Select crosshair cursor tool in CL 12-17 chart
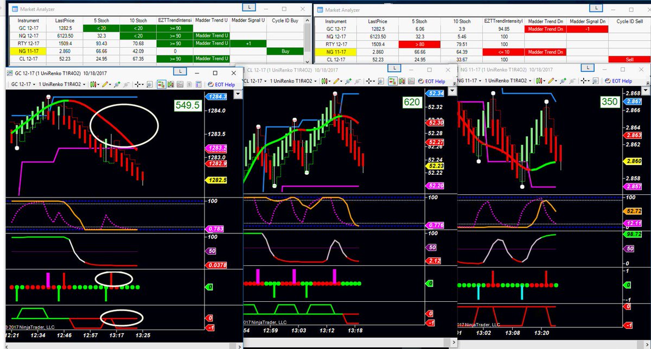Viewport: 651px width, 349px height. tap(371, 81)
